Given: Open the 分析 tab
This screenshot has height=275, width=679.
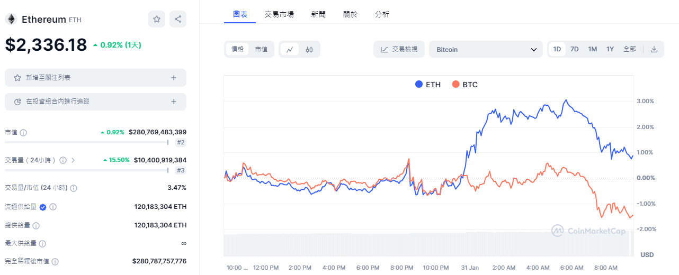Looking at the screenshot, I should (382, 14).
